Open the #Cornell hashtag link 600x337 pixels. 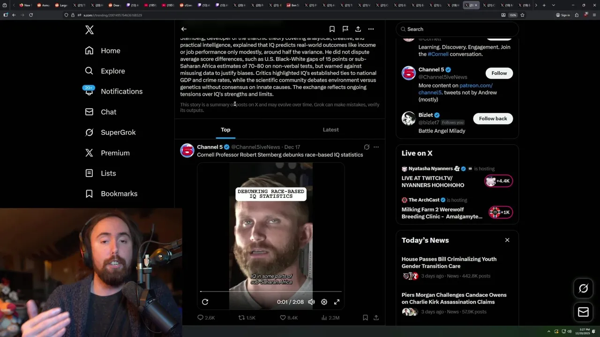click(438, 54)
